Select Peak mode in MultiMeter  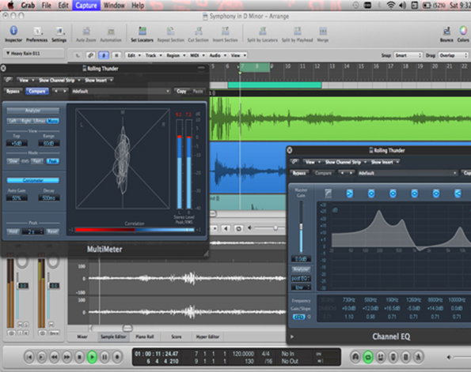click(53, 161)
